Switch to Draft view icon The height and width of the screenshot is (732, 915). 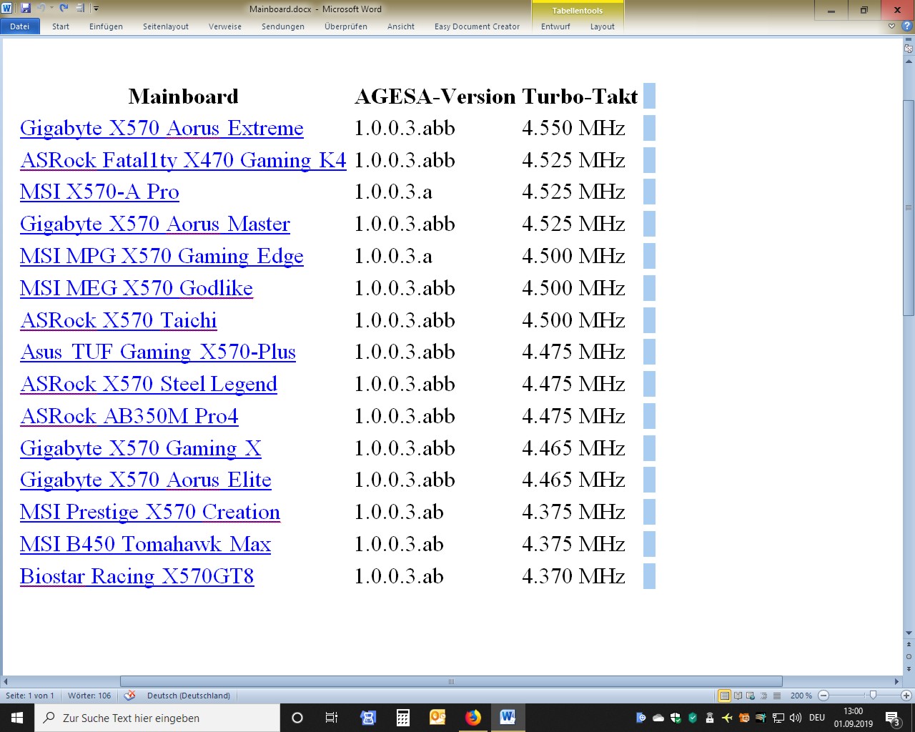click(776, 696)
